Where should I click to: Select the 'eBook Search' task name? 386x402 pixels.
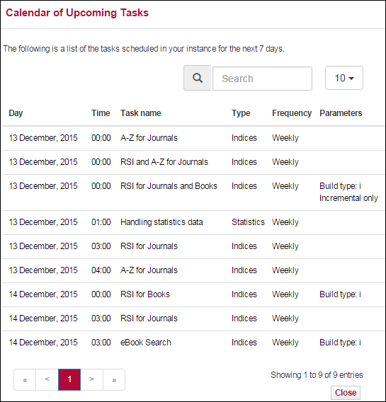click(x=146, y=343)
